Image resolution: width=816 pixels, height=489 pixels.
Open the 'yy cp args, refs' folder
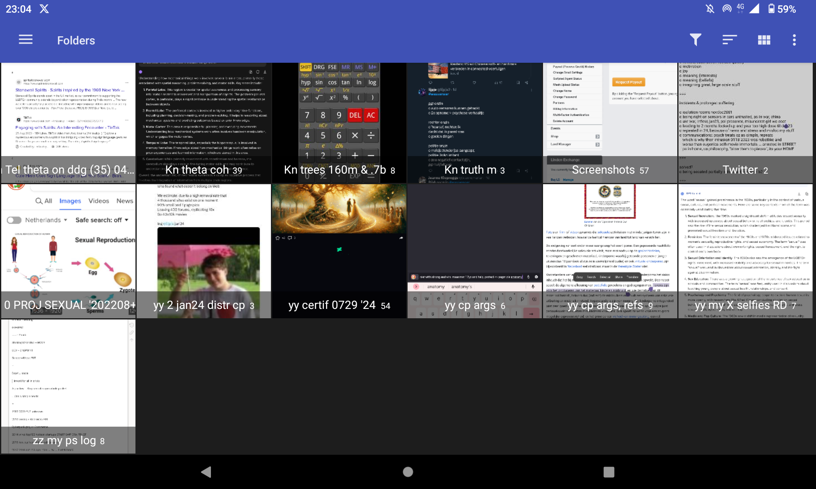[610, 251]
